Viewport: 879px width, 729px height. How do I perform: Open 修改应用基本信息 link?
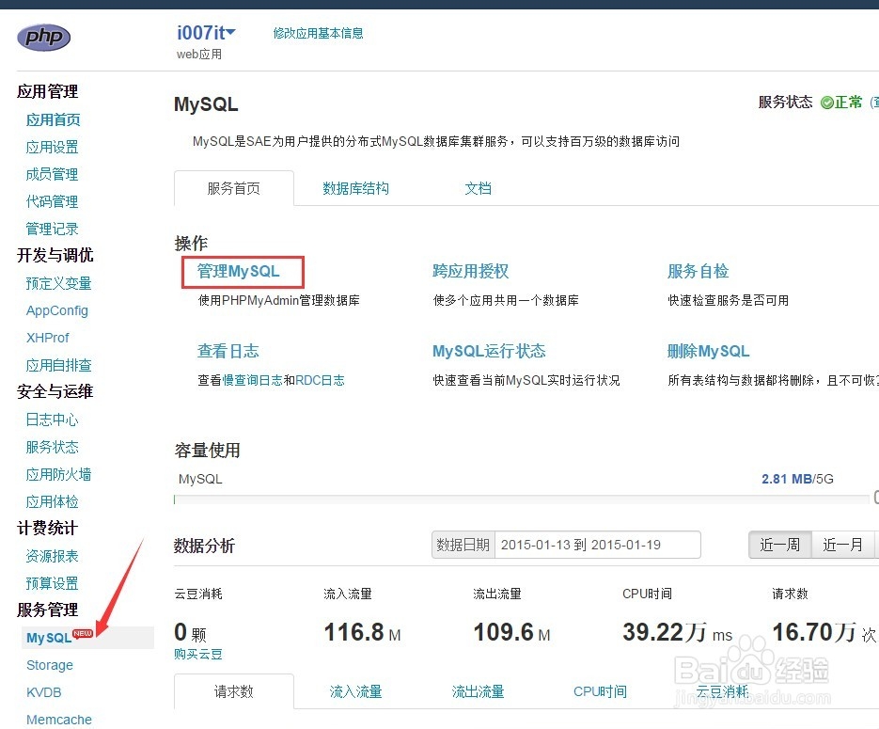(318, 33)
